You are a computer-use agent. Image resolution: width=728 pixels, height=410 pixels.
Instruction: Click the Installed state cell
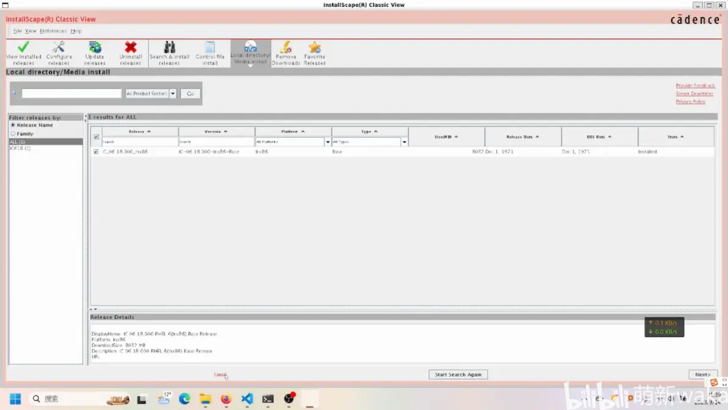[x=647, y=152]
